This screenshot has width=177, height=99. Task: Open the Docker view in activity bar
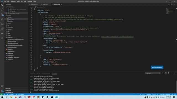click(2, 34)
